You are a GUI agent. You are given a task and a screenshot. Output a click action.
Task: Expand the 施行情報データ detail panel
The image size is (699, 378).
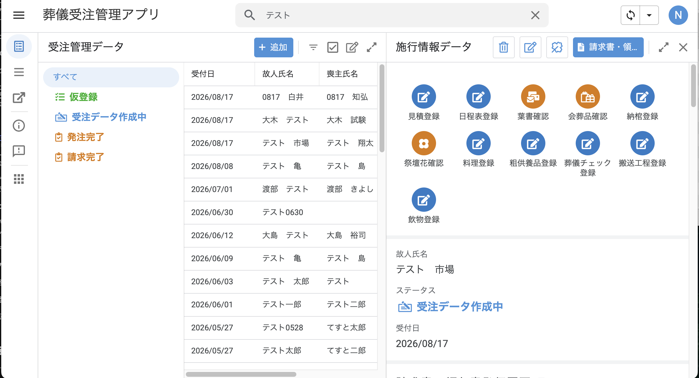663,47
